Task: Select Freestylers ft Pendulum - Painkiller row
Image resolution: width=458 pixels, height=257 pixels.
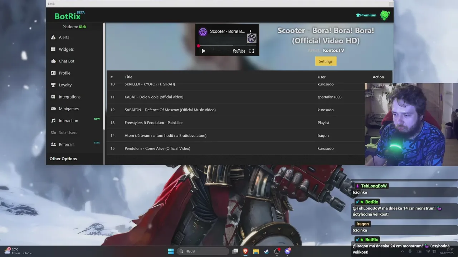Action: [235, 122]
